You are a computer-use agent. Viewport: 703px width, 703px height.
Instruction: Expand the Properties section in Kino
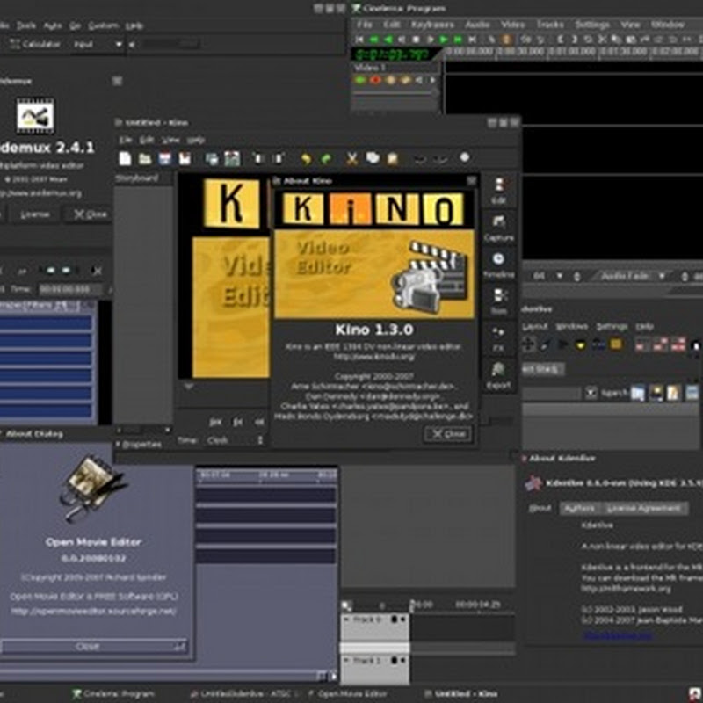click(x=120, y=445)
